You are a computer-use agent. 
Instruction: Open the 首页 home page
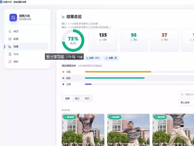27,31
